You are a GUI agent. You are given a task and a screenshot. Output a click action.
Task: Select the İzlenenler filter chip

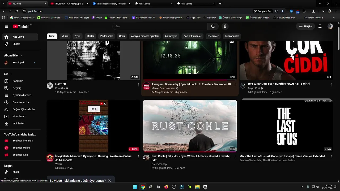pyautogui.click(x=213, y=36)
